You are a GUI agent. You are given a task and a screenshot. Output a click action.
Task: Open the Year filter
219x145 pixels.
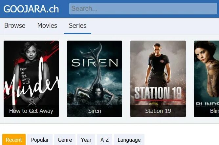(86, 139)
